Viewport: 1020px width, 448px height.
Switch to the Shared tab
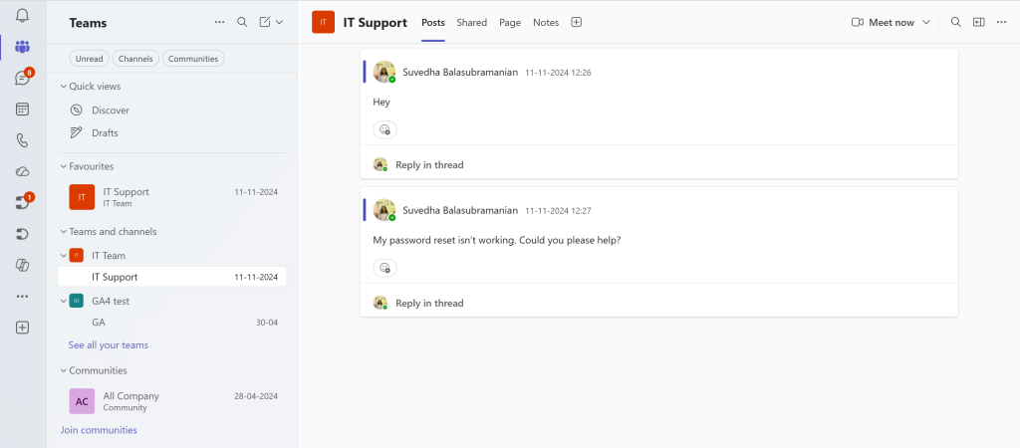pyautogui.click(x=471, y=22)
